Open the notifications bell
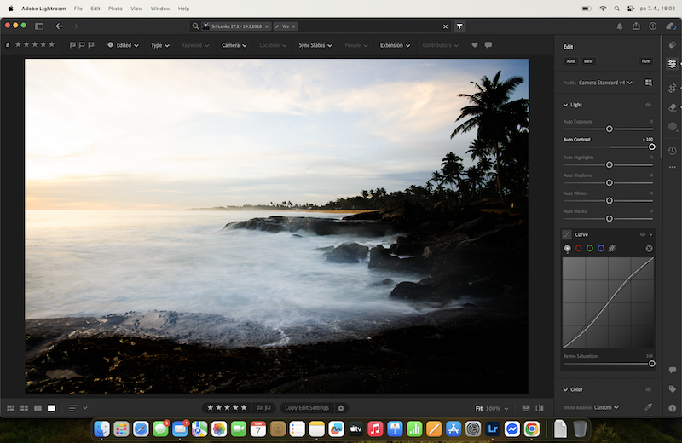 (x=620, y=26)
